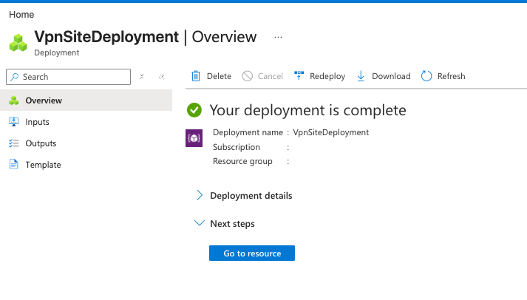Click the 'Your deployment is complete' heading
Screen dimensions: 527x300
click(308, 111)
